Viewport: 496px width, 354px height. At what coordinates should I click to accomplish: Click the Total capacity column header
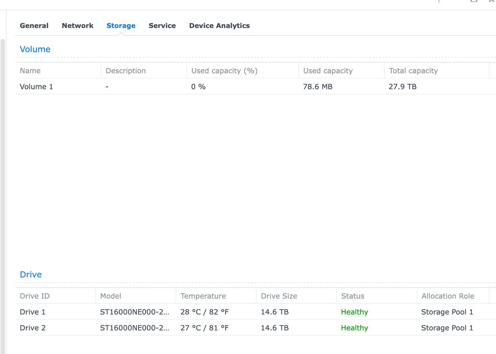click(x=413, y=71)
